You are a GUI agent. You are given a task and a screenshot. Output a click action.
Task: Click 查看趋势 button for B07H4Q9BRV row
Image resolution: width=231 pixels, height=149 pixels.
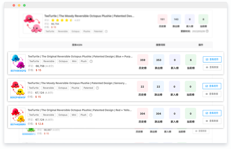pyautogui.click(x=212, y=113)
